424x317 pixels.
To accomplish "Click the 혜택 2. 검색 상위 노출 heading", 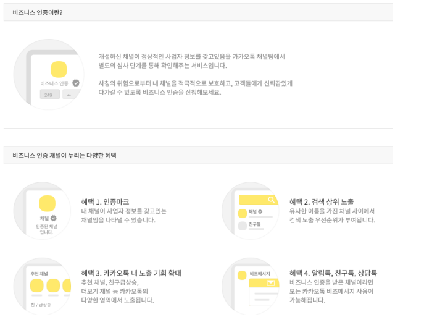I will [x=322, y=201].
